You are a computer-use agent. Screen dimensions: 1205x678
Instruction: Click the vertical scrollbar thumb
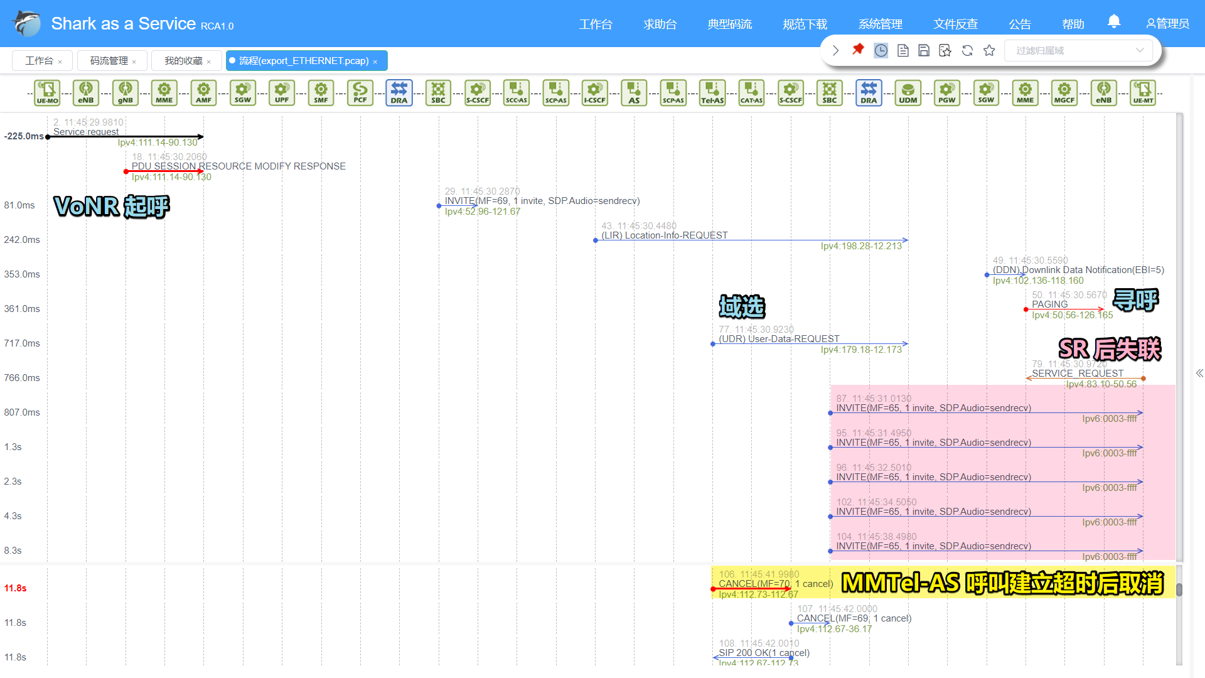pos(1179,589)
